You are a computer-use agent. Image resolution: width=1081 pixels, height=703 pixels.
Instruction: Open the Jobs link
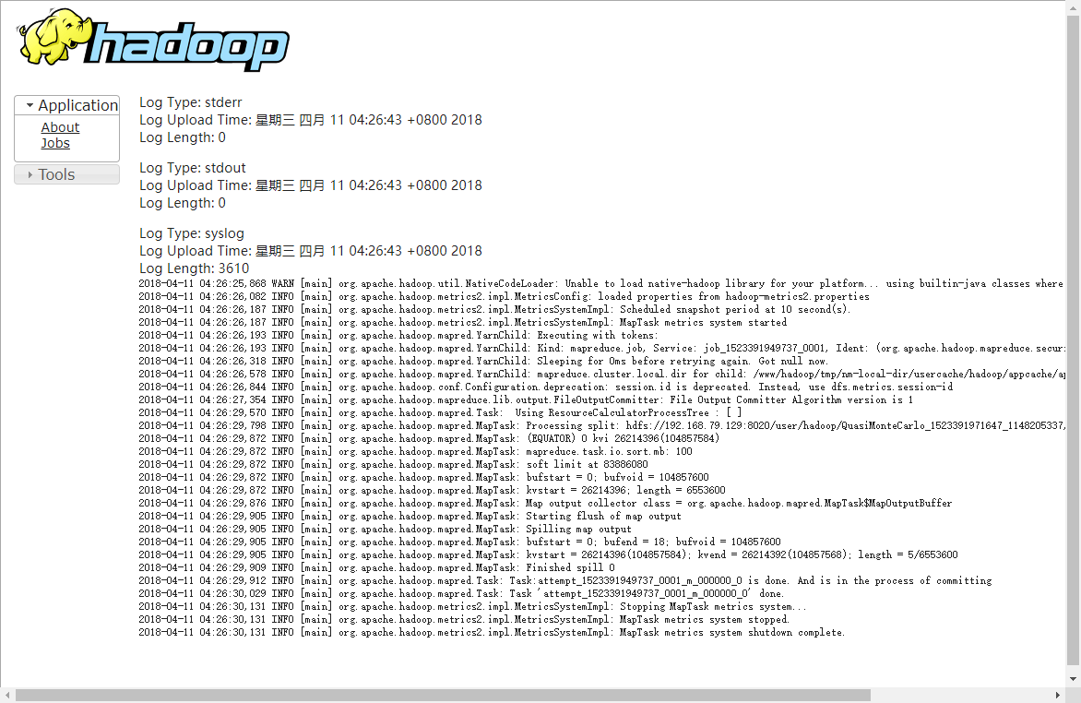(55, 143)
